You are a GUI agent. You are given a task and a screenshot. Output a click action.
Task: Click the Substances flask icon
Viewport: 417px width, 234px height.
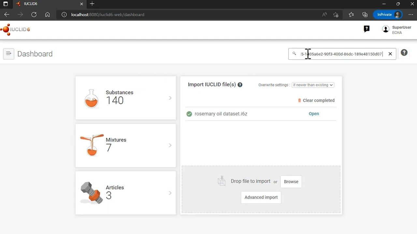pos(91,98)
